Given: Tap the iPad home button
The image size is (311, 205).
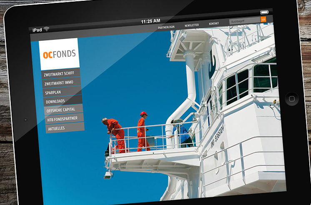Looking at the screenshot, I should 292,99.
